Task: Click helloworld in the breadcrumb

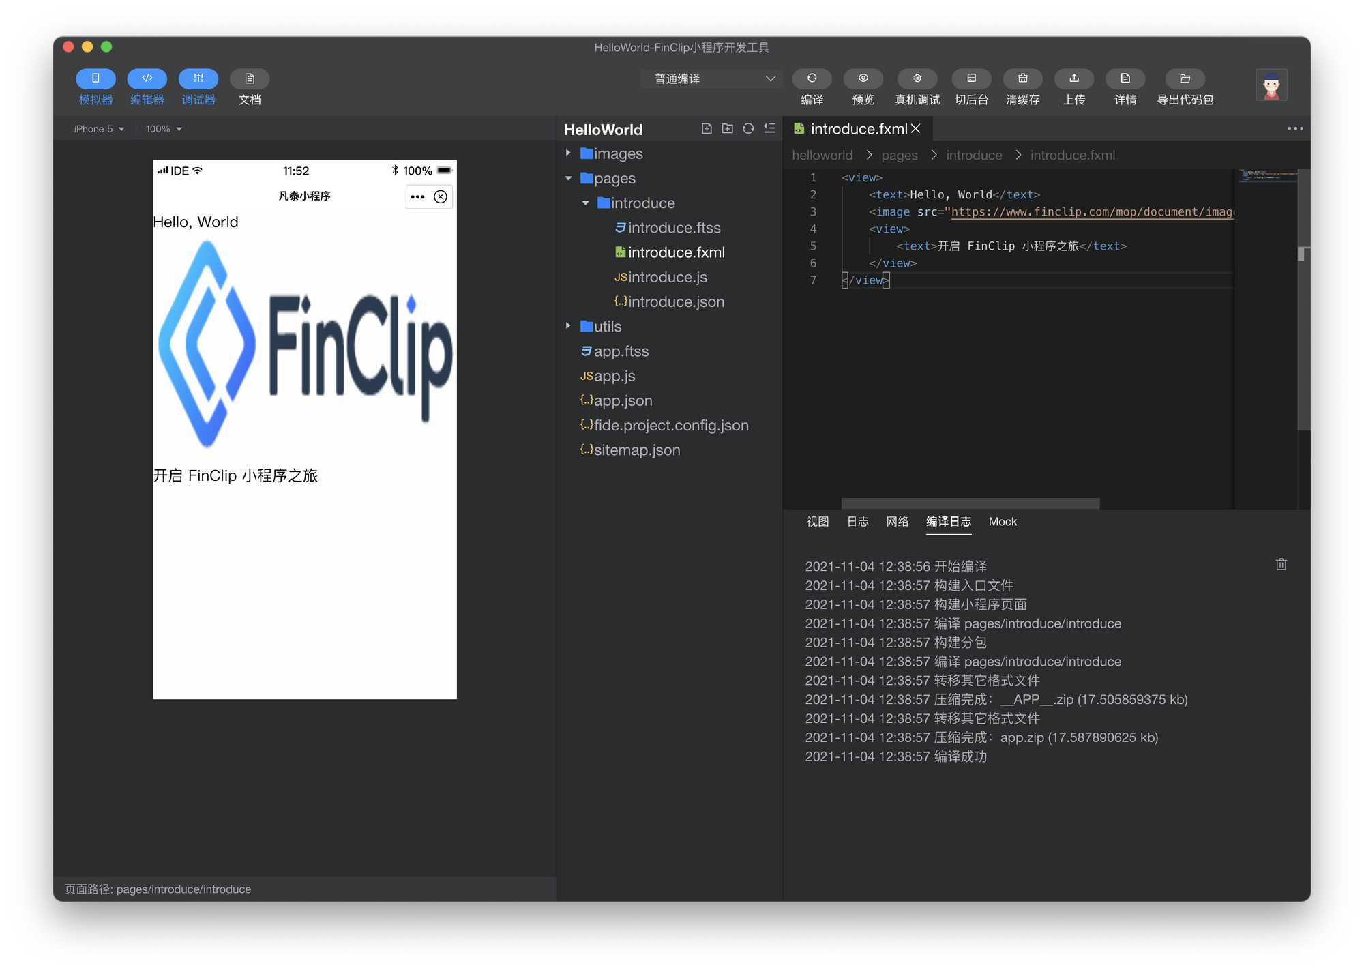Action: 822,155
